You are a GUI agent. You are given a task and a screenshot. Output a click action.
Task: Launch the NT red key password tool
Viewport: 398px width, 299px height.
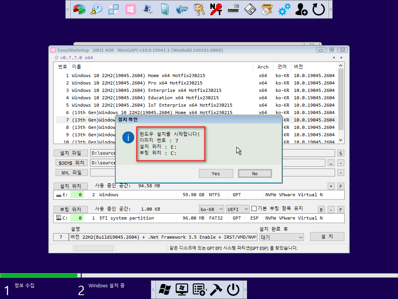click(216, 9)
